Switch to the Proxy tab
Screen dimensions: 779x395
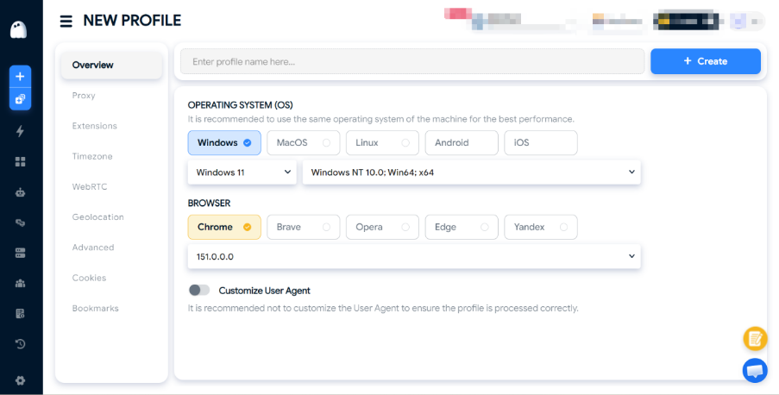tap(84, 96)
